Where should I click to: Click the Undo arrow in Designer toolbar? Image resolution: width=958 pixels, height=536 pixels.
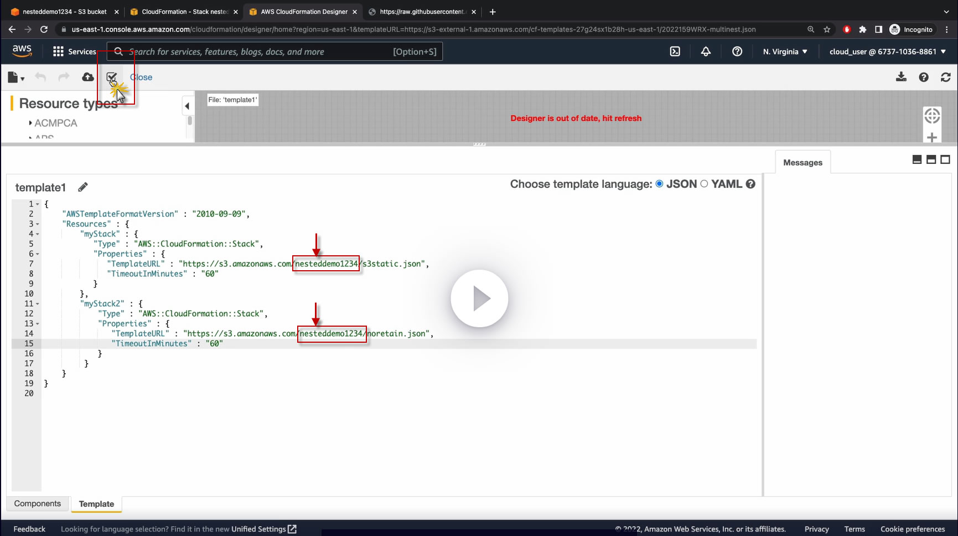pyautogui.click(x=40, y=77)
